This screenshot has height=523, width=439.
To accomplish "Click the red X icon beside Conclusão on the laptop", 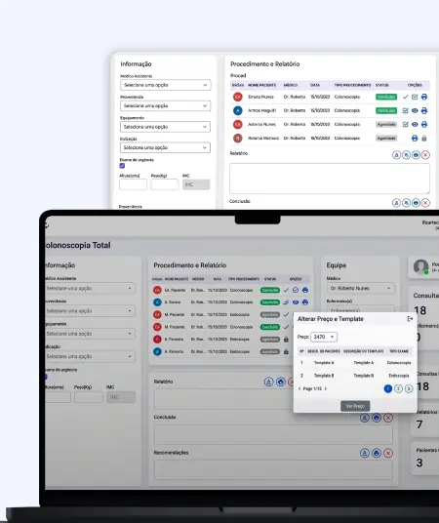I will 388,418.
